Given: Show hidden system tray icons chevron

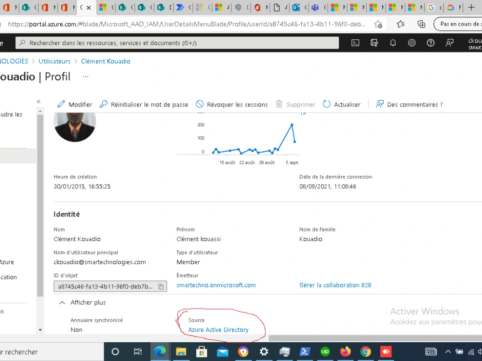Looking at the screenshot, I should click(x=448, y=352).
